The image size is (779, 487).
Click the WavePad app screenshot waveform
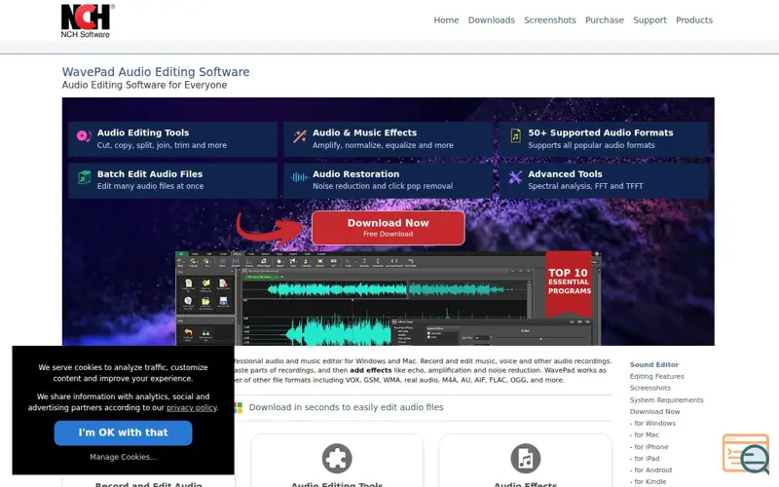point(388,298)
